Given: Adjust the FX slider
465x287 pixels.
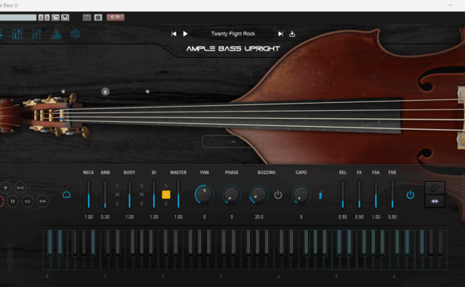Looking at the screenshot, I should click(359, 194).
